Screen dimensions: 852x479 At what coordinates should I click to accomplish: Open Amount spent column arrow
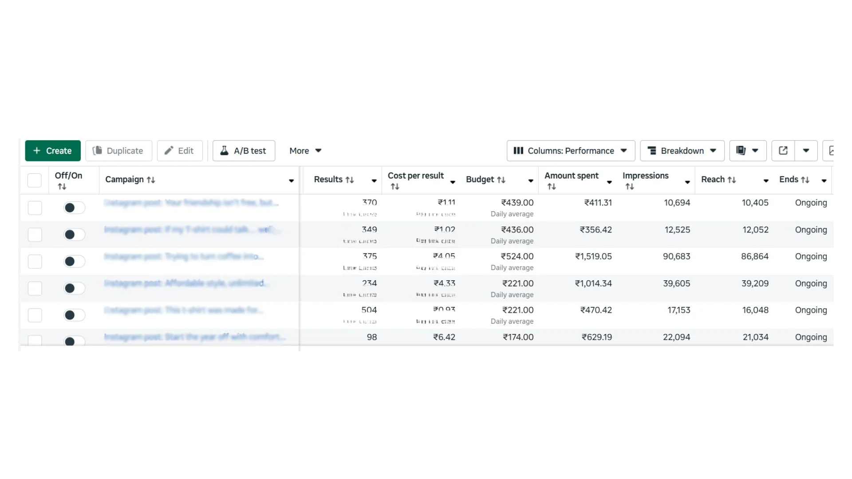coord(609,182)
